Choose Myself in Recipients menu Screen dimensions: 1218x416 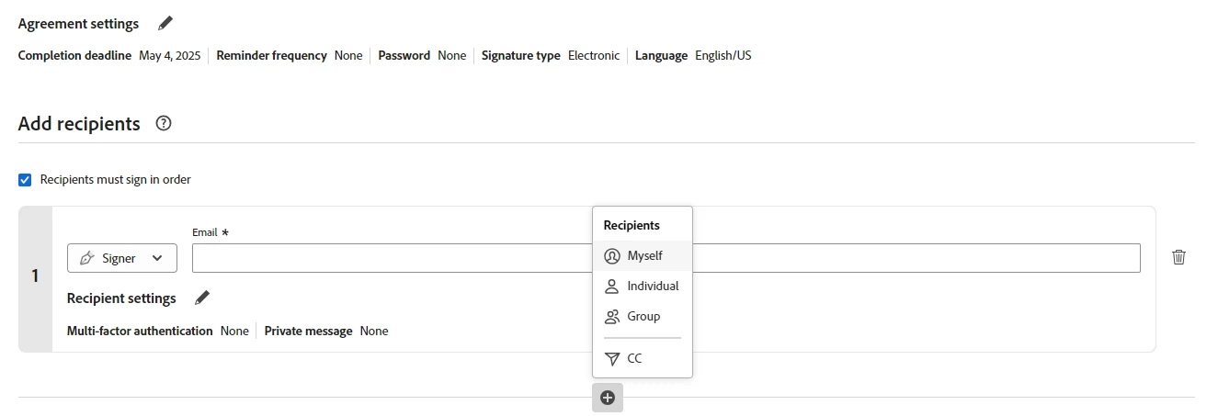pos(645,256)
